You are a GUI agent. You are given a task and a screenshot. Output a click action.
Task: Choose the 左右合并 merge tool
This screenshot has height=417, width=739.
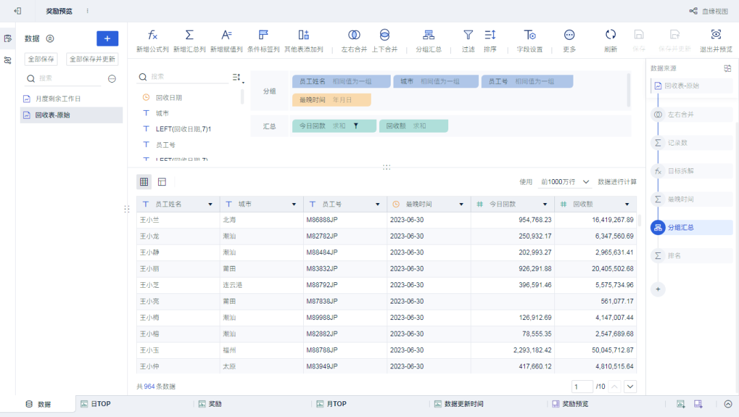pos(354,40)
